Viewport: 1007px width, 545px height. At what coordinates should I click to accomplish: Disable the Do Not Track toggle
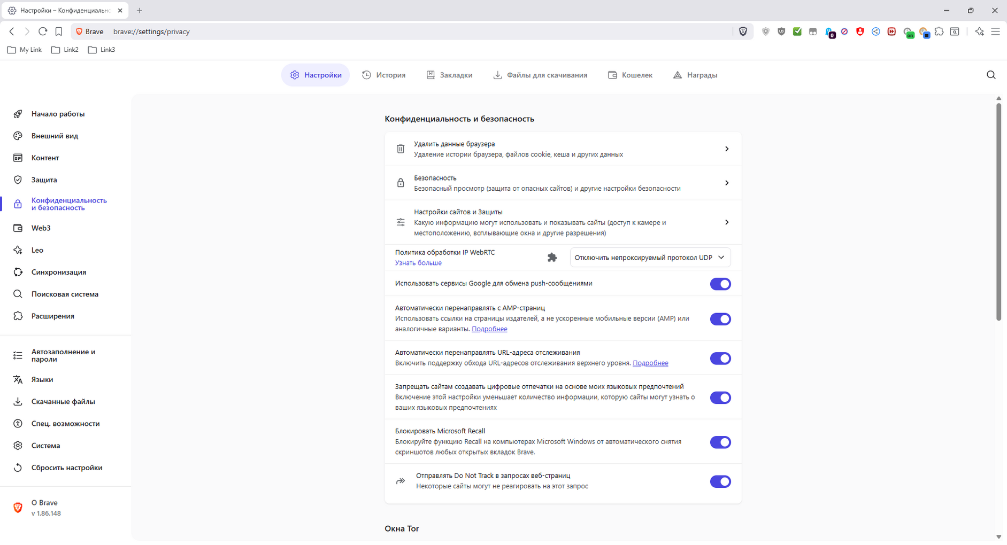(720, 481)
